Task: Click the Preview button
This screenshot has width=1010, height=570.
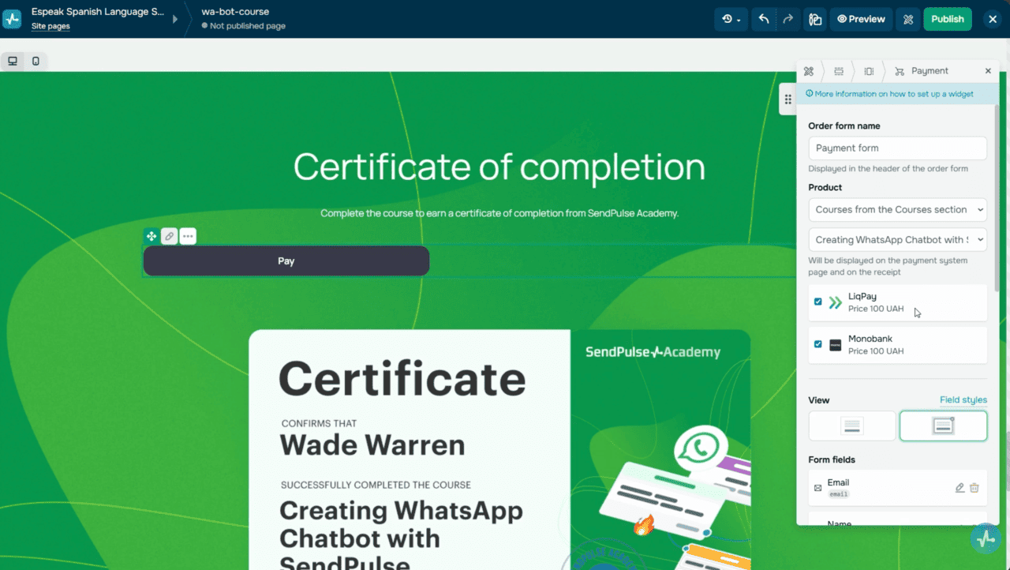Action: click(861, 19)
